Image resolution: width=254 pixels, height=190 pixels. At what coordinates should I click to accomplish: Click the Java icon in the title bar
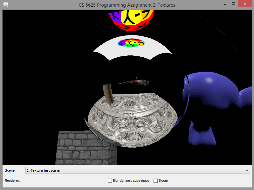[5, 5]
